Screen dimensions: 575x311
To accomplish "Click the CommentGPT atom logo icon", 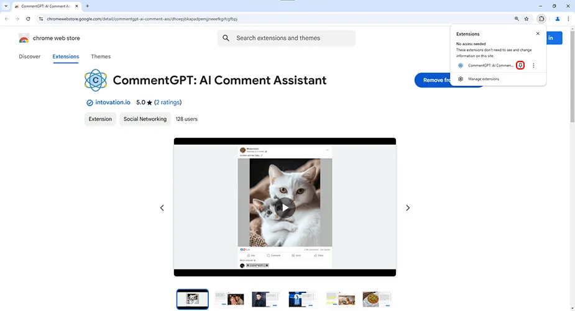I will click(x=96, y=80).
